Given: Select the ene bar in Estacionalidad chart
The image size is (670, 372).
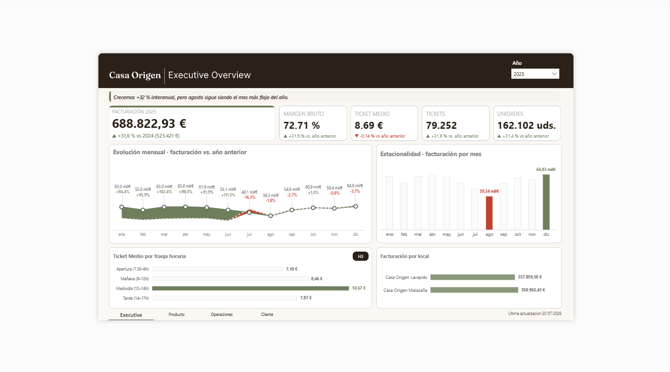Looking at the screenshot, I should [x=389, y=203].
